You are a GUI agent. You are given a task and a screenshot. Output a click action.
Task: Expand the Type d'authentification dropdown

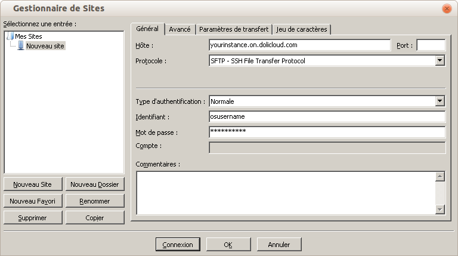coord(440,101)
